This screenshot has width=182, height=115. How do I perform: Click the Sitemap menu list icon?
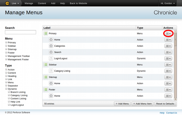click(x=45, y=77)
